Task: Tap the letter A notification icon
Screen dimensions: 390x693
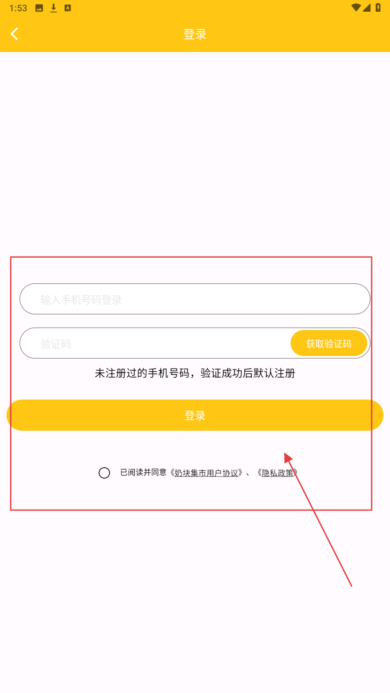Action: (x=68, y=8)
